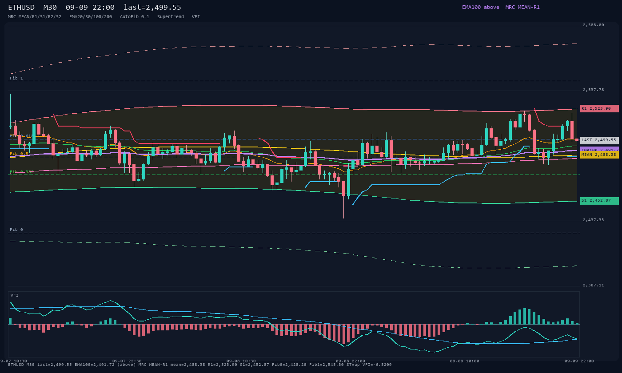Select the M30 timeframe in the chart title
Screen dimensions: 622x373
tap(50, 8)
